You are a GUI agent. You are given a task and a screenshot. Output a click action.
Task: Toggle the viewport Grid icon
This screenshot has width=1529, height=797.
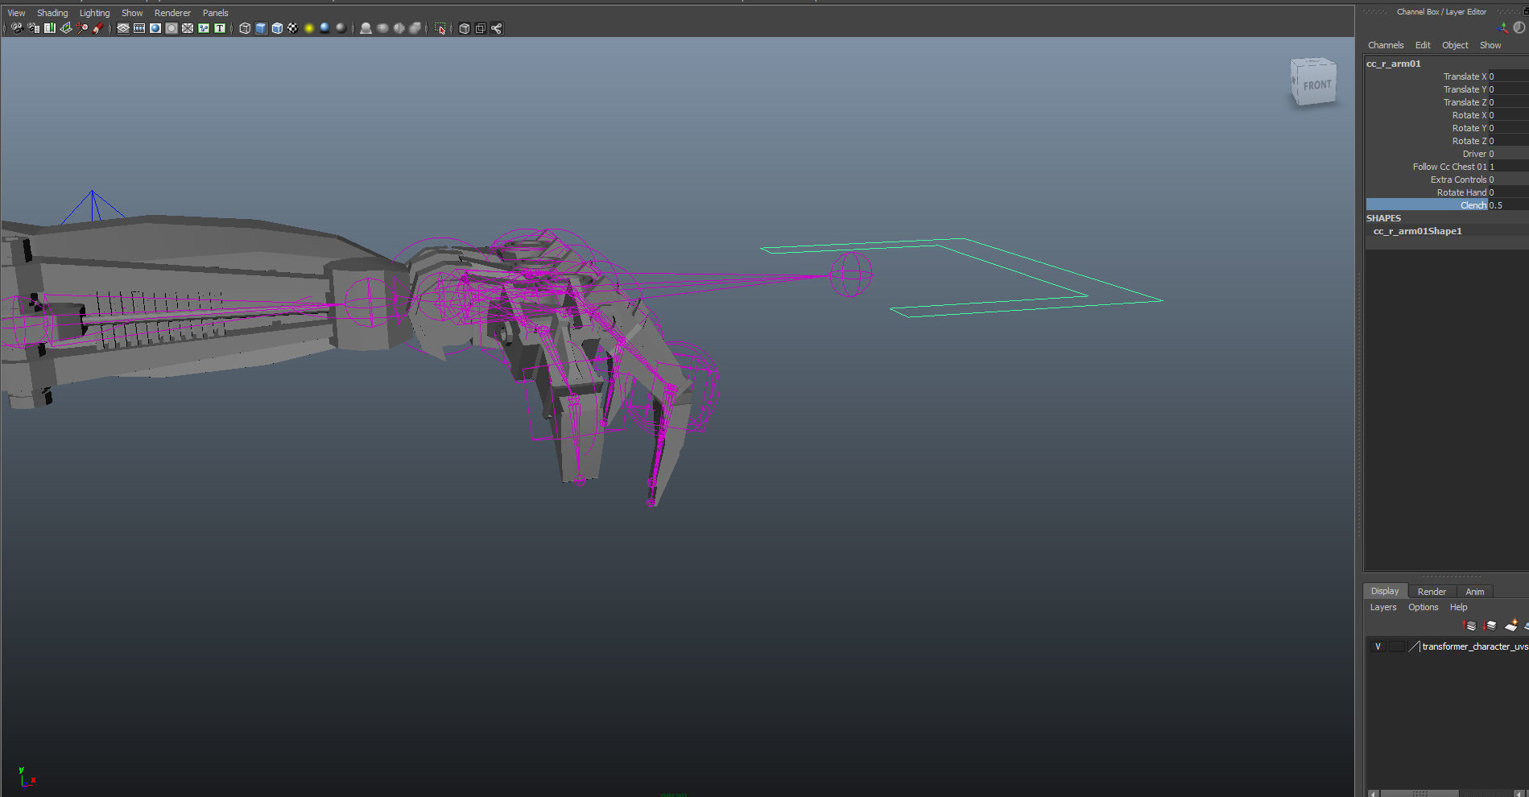click(123, 28)
